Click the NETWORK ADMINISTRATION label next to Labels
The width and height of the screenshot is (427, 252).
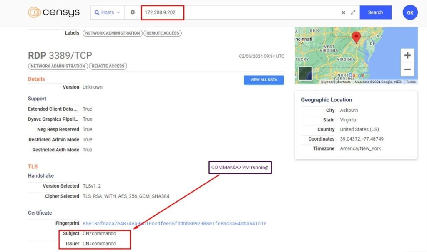click(x=113, y=33)
